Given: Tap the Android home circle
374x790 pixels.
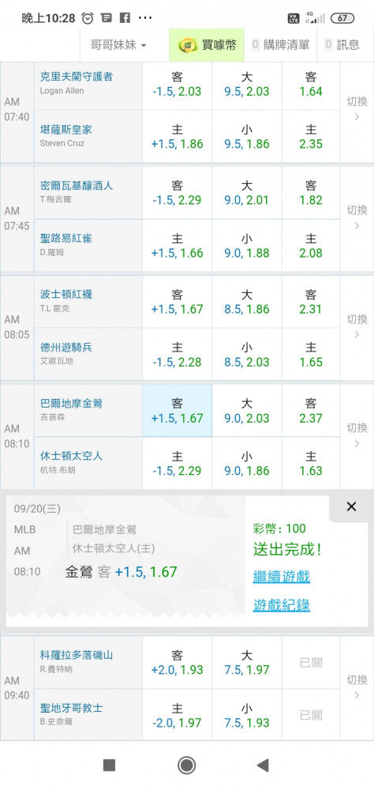Looking at the screenshot, I should 187,766.
